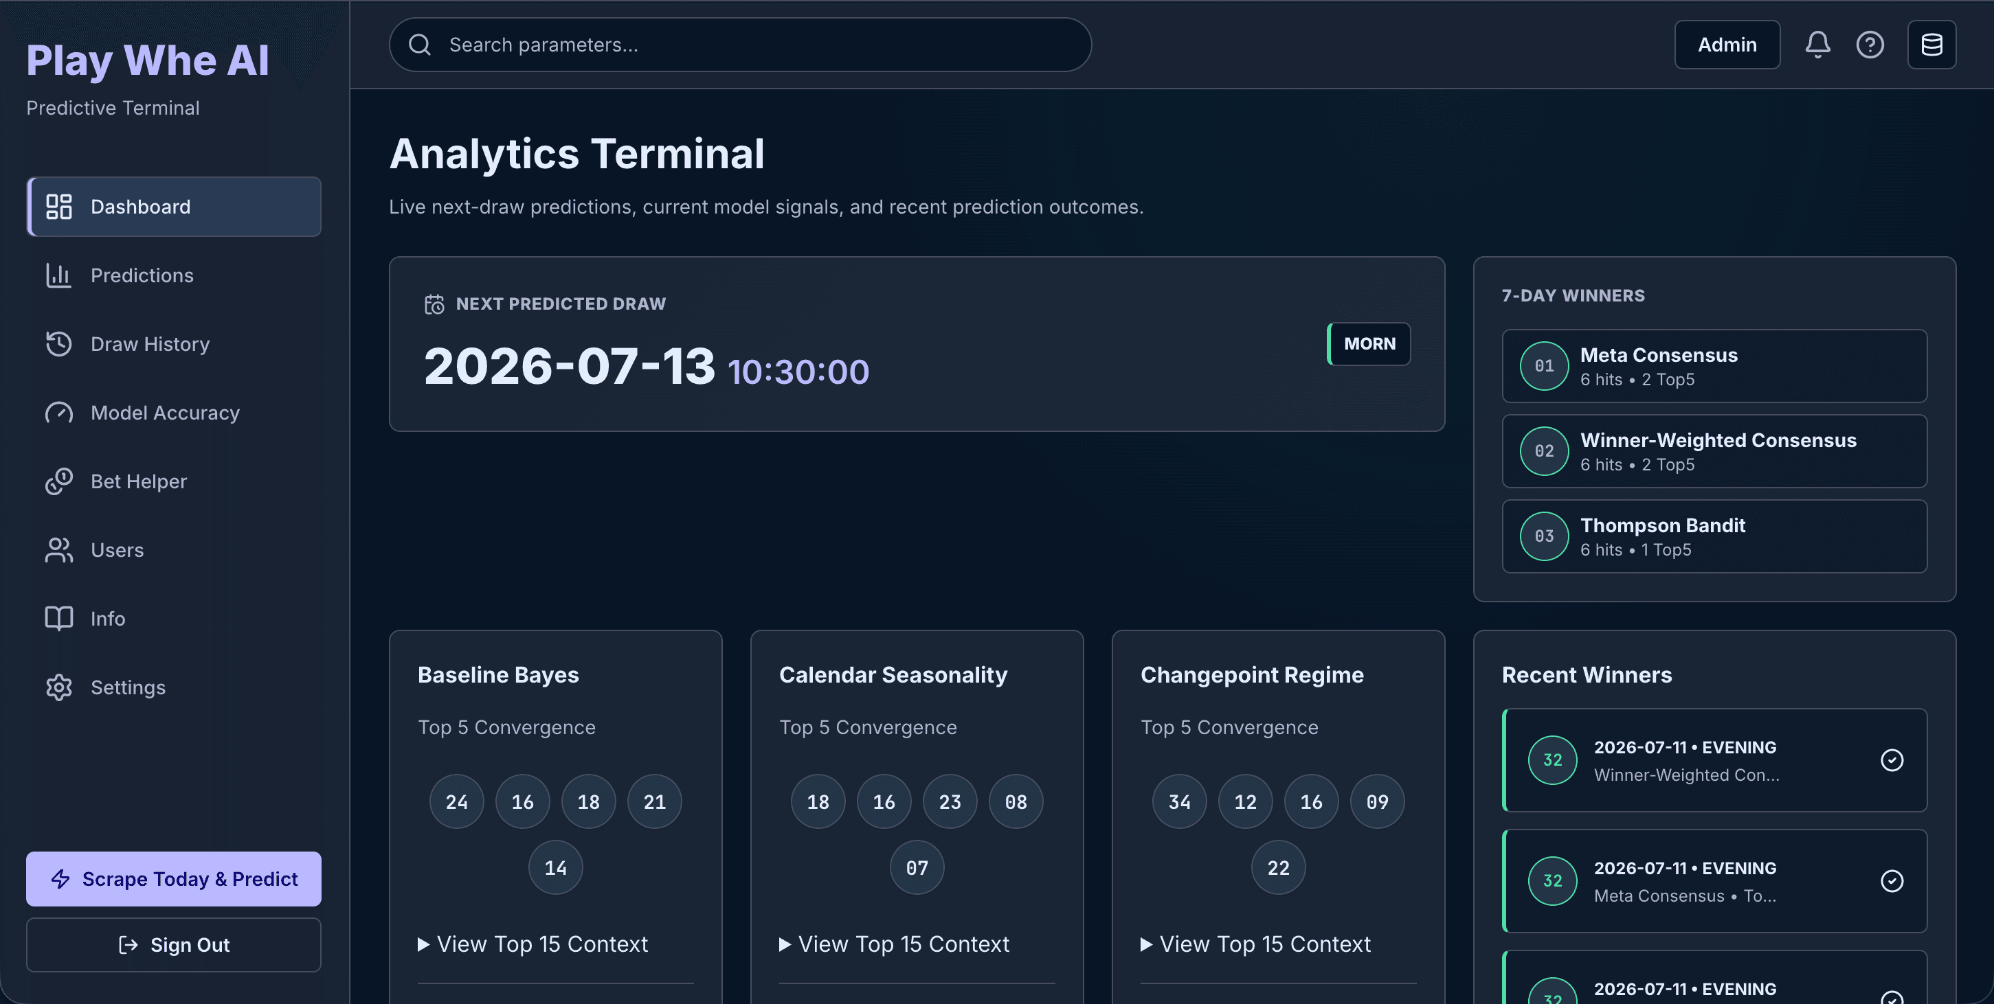1994x1004 pixels.
Task: Click the calendar icon beside Next Predicted Draw
Action: [x=434, y=304]
